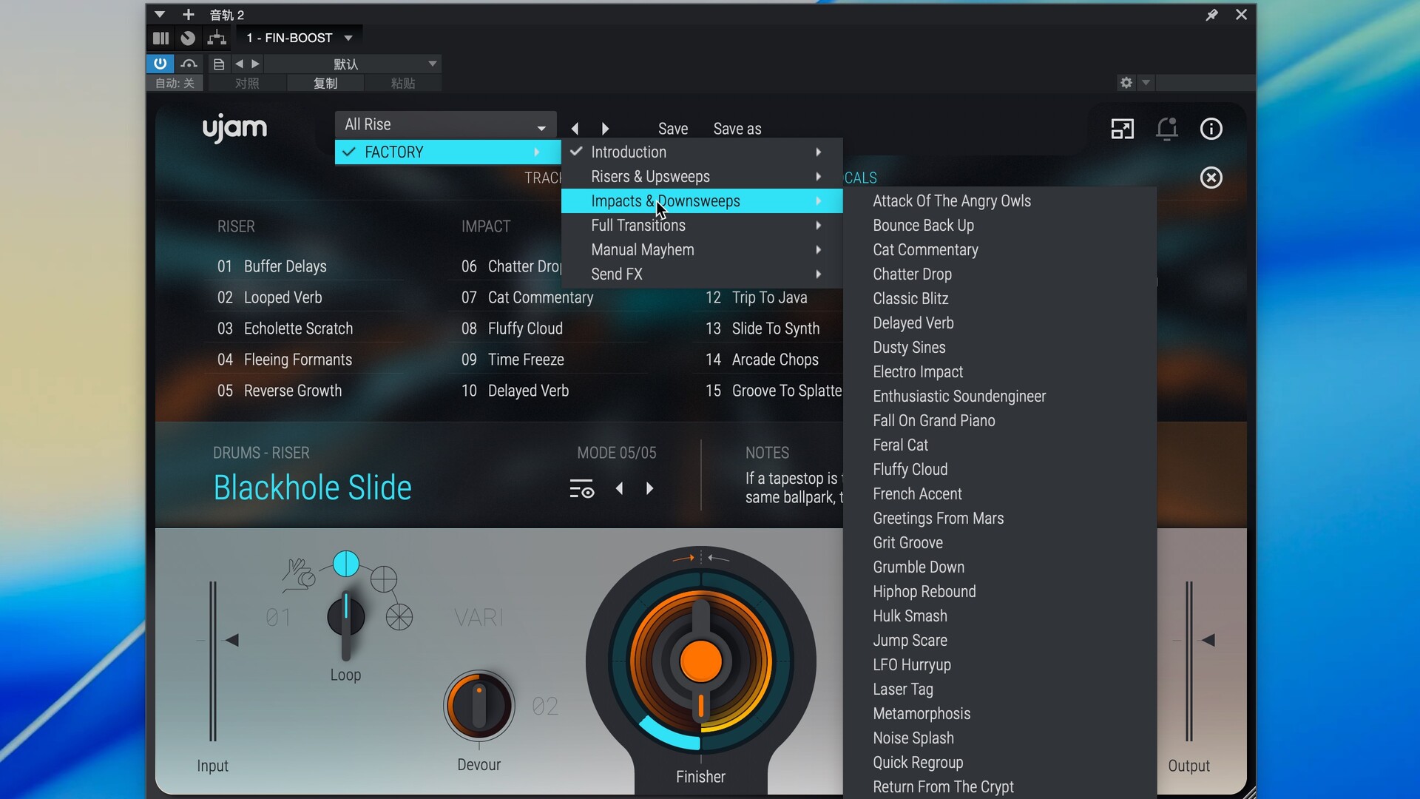
Task: Click the Input level fader handle
Action: pos(231,641)
